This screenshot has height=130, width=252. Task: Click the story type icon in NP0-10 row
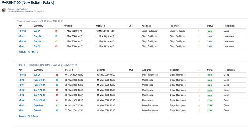56,41
